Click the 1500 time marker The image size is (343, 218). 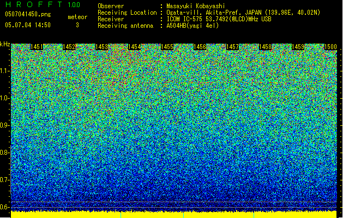click(330, 47)
